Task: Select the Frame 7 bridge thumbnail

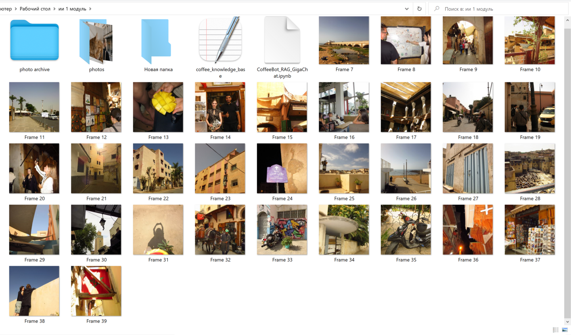Action: [x=344, y=40]
